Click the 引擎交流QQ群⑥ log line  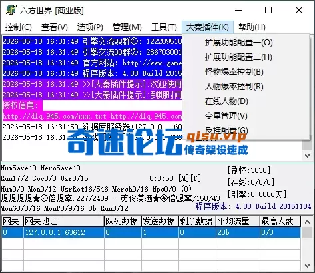click(92, 41)
